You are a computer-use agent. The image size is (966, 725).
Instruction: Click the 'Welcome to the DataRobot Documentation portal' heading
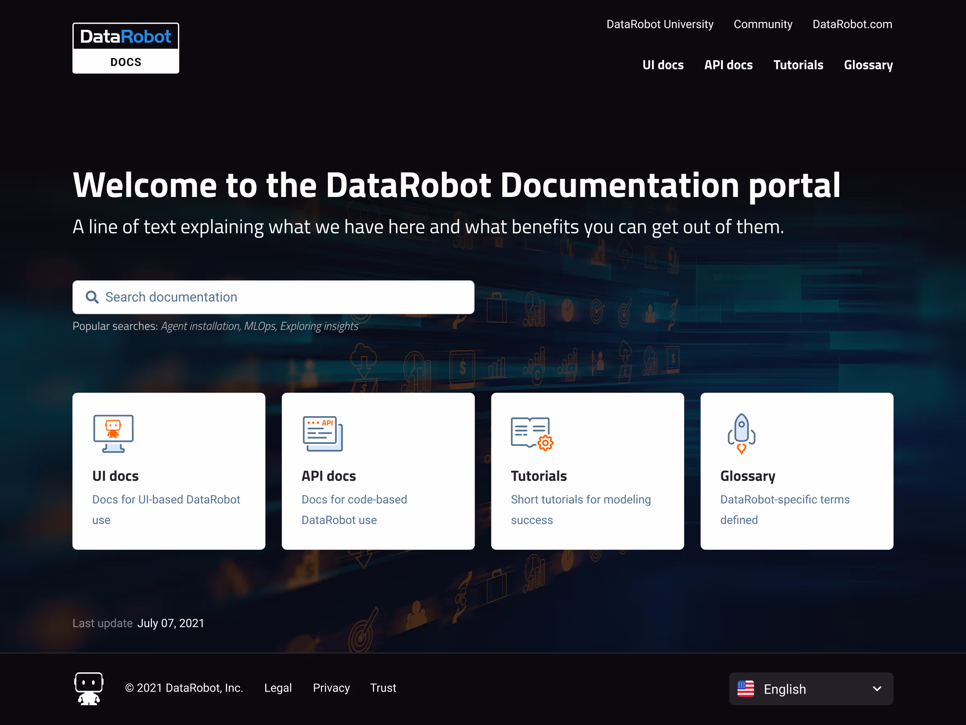[456, 186]
